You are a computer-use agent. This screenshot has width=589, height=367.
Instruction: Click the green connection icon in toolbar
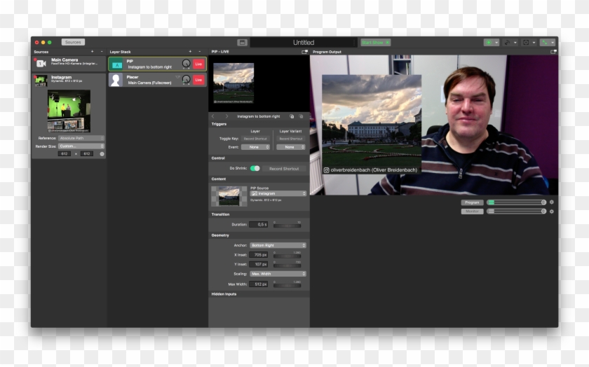(544, 43)
